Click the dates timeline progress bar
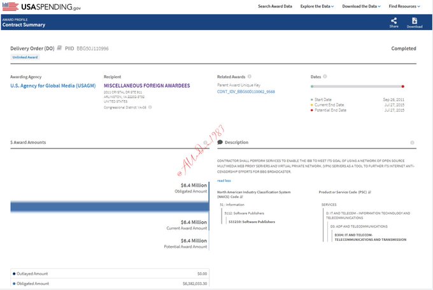 358,86
